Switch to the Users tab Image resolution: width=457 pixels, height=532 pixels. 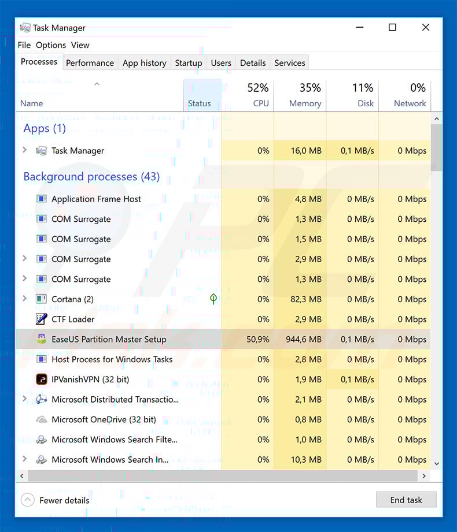point(221,63)
